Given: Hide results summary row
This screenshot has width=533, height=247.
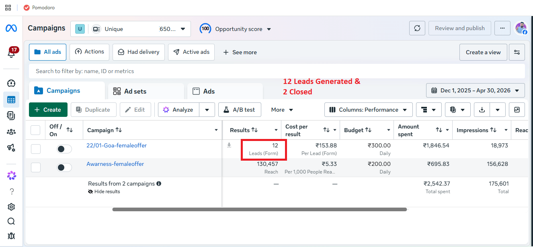Looking at the screenshot, I should pos(104,192).
